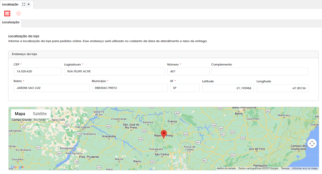This screenshot has width=322, height=174.
Task: Click the save icon in the toolbar
Action: pyautogui.click(x=7, y=14)
